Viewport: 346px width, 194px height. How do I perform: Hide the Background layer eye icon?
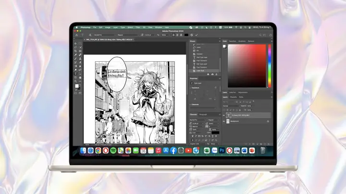click(224, 121)
